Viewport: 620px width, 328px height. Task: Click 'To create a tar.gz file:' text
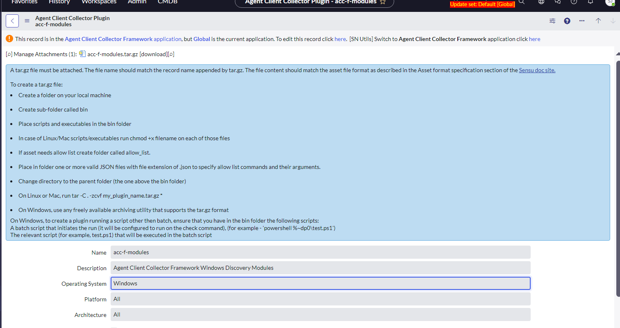point(36,84)
